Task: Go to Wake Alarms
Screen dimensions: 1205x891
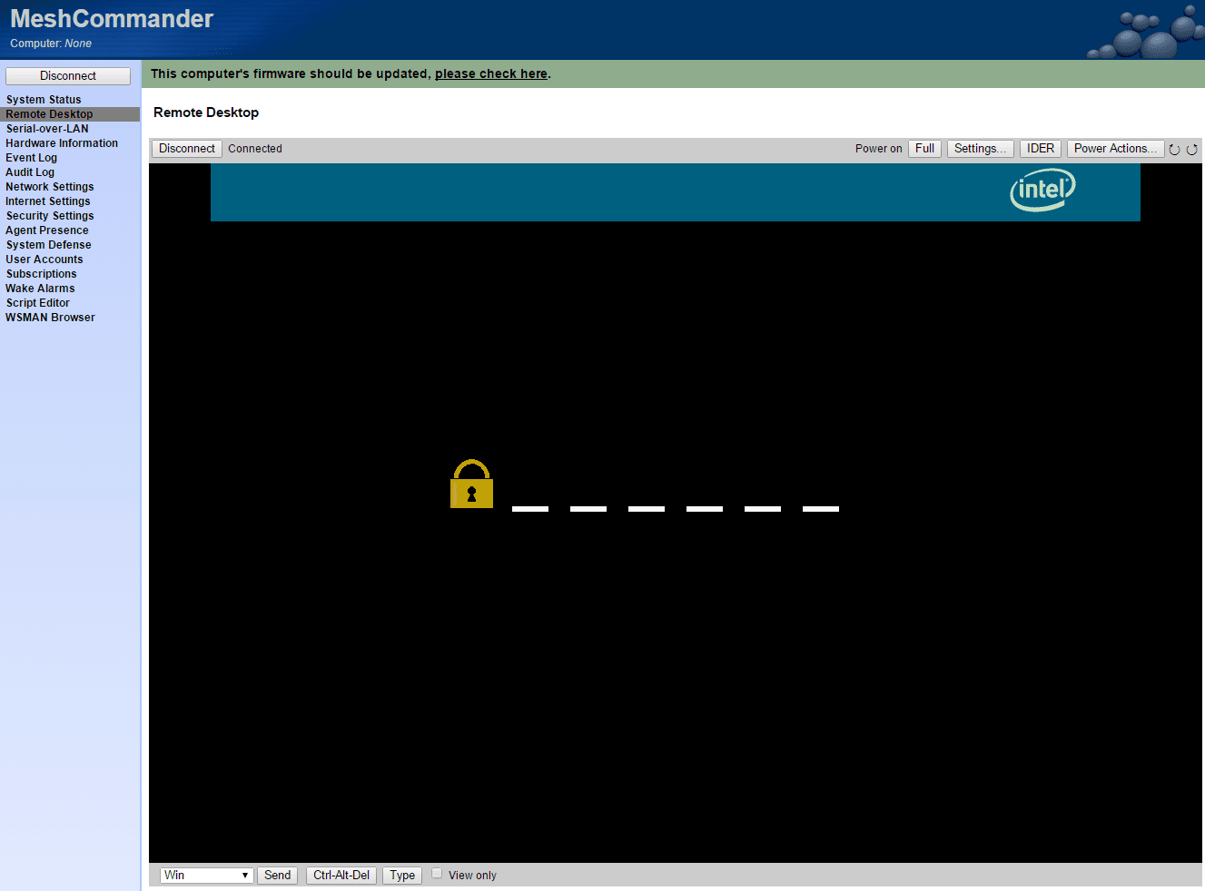Action: (41, 289)
